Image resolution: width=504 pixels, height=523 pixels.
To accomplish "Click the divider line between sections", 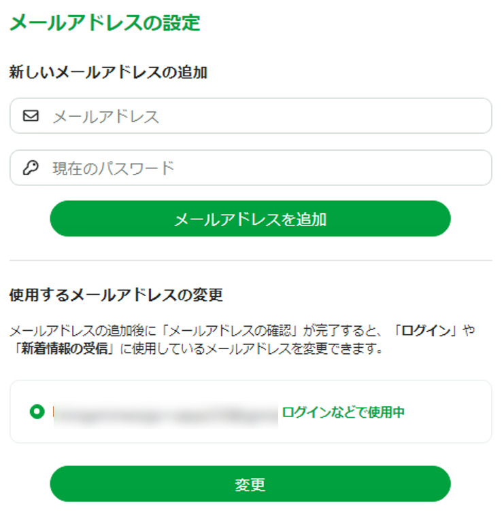I will click(x=250, y=260).
